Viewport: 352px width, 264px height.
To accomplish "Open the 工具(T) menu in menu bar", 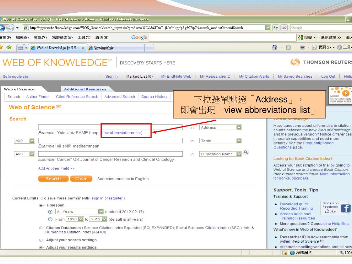I will [x=84, y=37].
